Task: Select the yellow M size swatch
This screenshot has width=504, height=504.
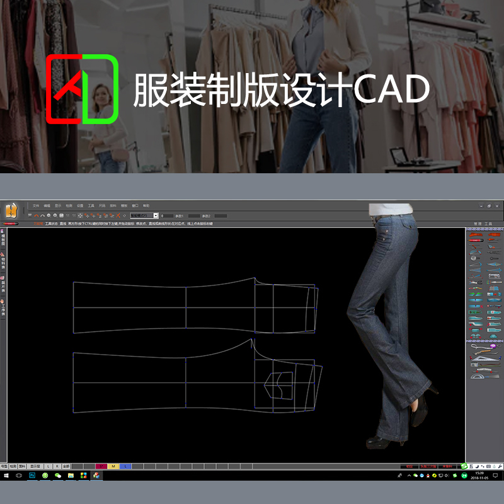Action: point(113,466)
